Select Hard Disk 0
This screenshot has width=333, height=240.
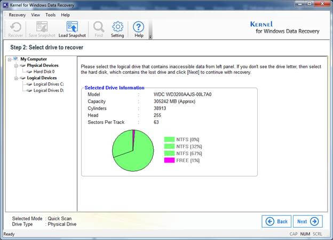[x=44, y=72]
